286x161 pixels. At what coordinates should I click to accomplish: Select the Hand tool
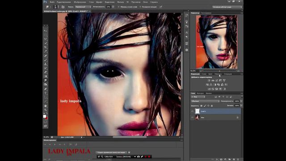(46, 106)
